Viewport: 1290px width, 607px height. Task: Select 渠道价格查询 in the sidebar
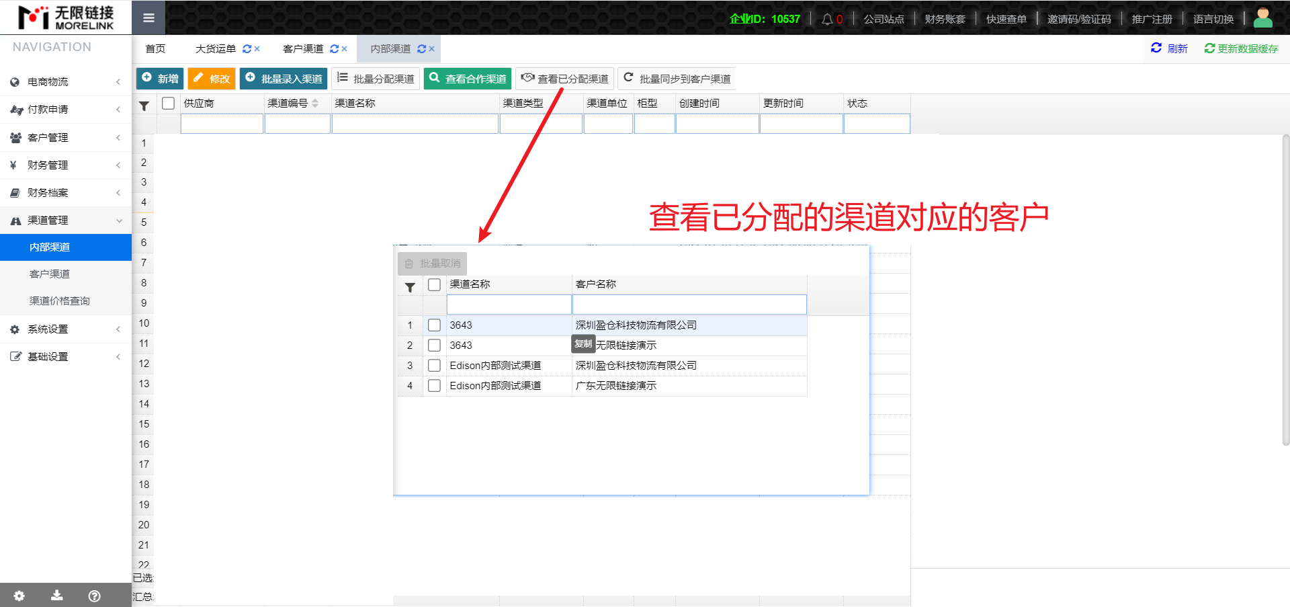66,301
